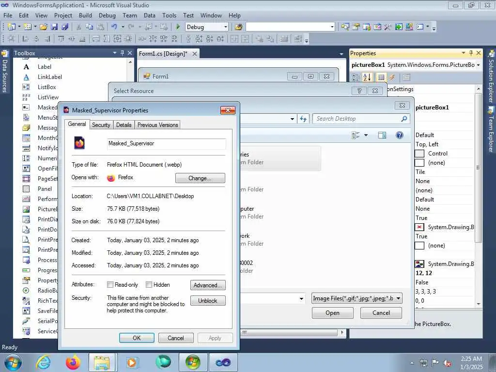Screen dimensions: 496x372
Task: Open the Build menu
Action: tap(85, 15)
